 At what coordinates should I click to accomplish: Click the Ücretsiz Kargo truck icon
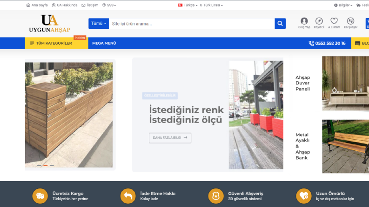[40, 196]
